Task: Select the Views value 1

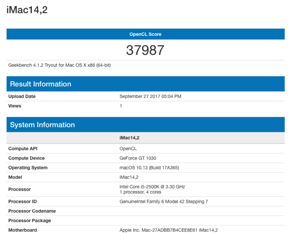Action: pos(121,106)
